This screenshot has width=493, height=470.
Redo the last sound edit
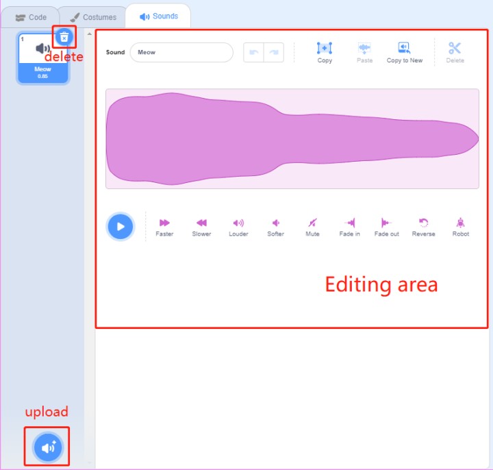point(274,52)
